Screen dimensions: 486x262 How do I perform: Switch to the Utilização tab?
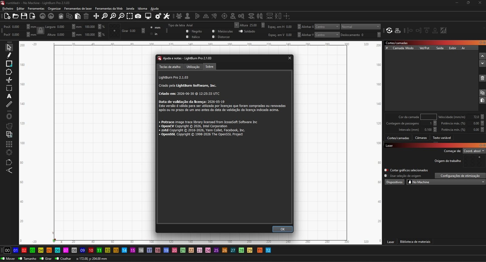(193, 67)
